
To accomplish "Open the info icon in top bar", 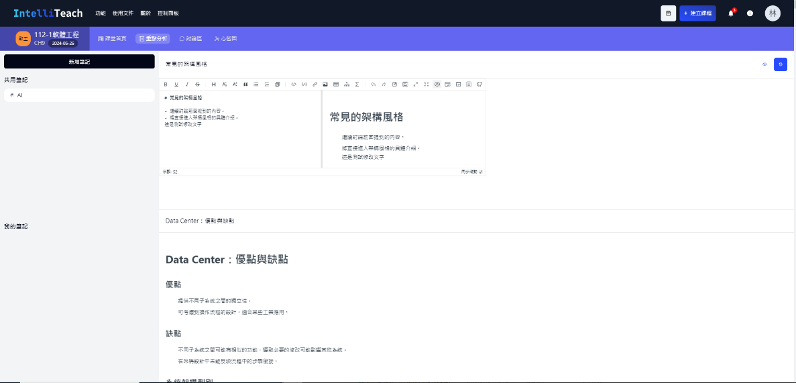I will tap(750, 13).
